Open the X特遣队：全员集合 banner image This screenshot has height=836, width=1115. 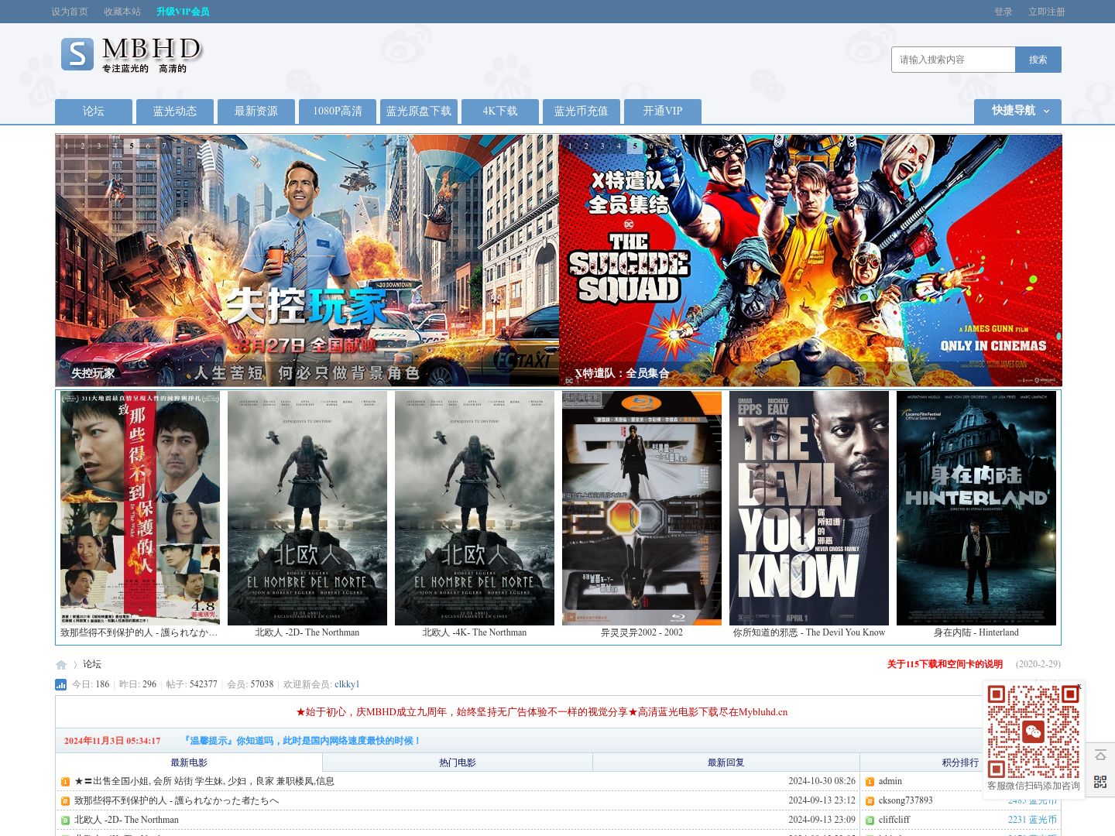click(810, 260)
